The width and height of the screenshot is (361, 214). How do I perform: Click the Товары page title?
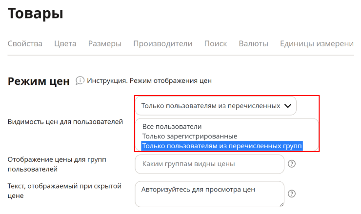pyautogui.click(x=35, y=13)
